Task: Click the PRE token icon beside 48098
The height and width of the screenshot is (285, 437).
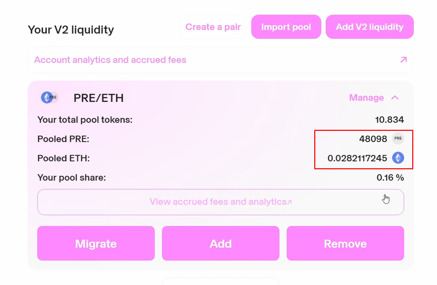Action: [398, 139]
